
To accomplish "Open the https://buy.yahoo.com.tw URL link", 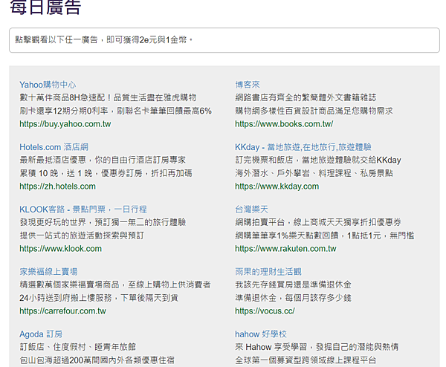I will (x=65, y=124).
